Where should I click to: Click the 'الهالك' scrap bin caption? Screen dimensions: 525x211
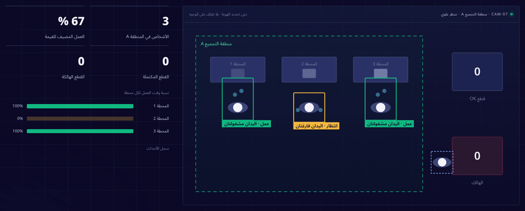[477, 183]
